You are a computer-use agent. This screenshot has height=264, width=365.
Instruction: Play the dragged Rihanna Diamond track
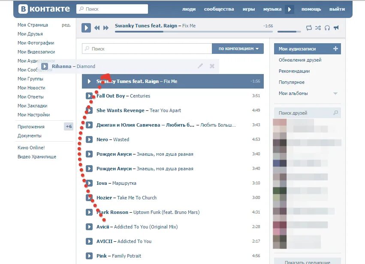(45, 66)
